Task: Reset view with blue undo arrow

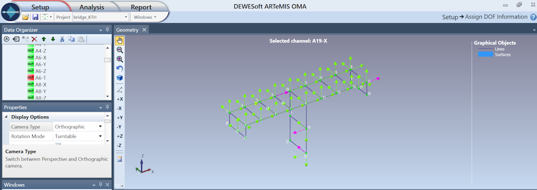Action: [120, 69]
